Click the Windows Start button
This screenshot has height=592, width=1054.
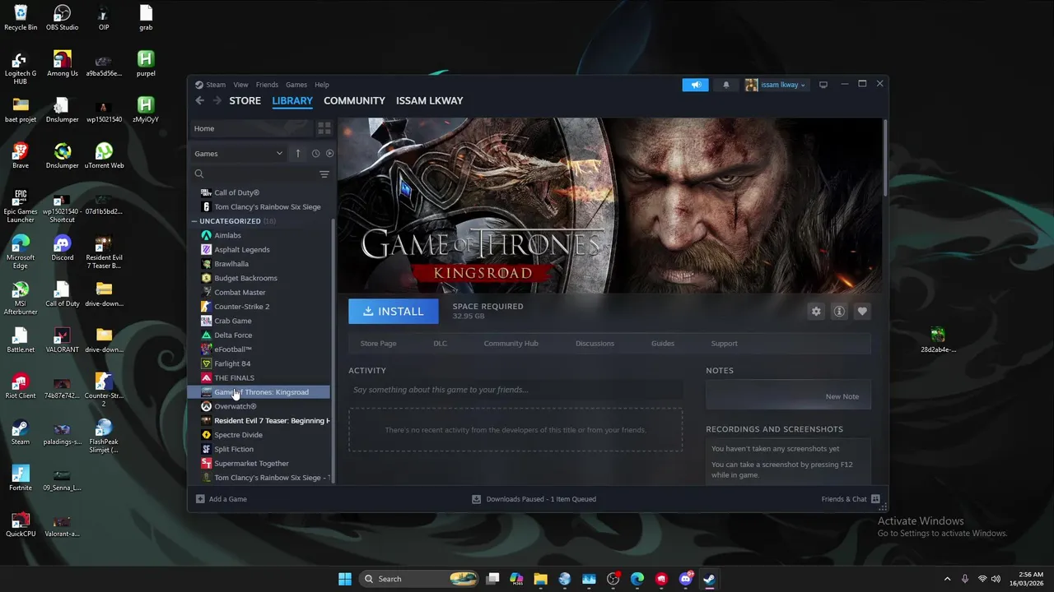click(345, 579)
